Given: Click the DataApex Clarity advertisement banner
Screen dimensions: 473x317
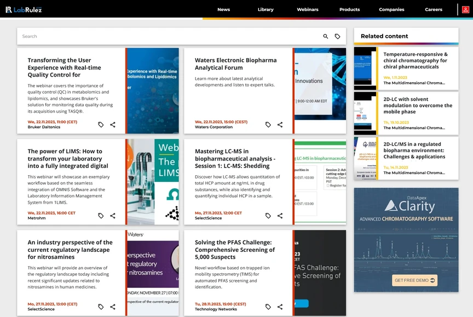Looking at the screenshot, I should 406,240.
